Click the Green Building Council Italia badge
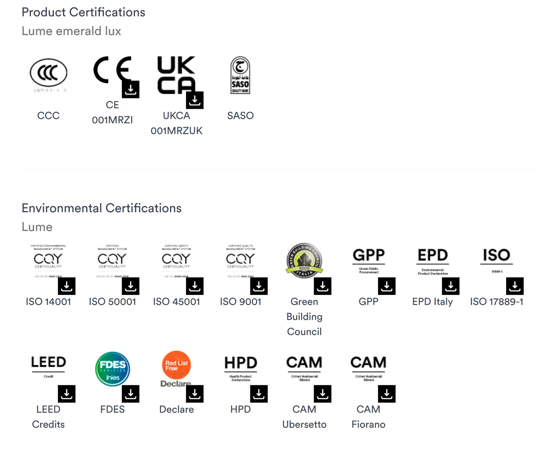The height and width of the screenshot is (449, 554). [x=304, y=261]
